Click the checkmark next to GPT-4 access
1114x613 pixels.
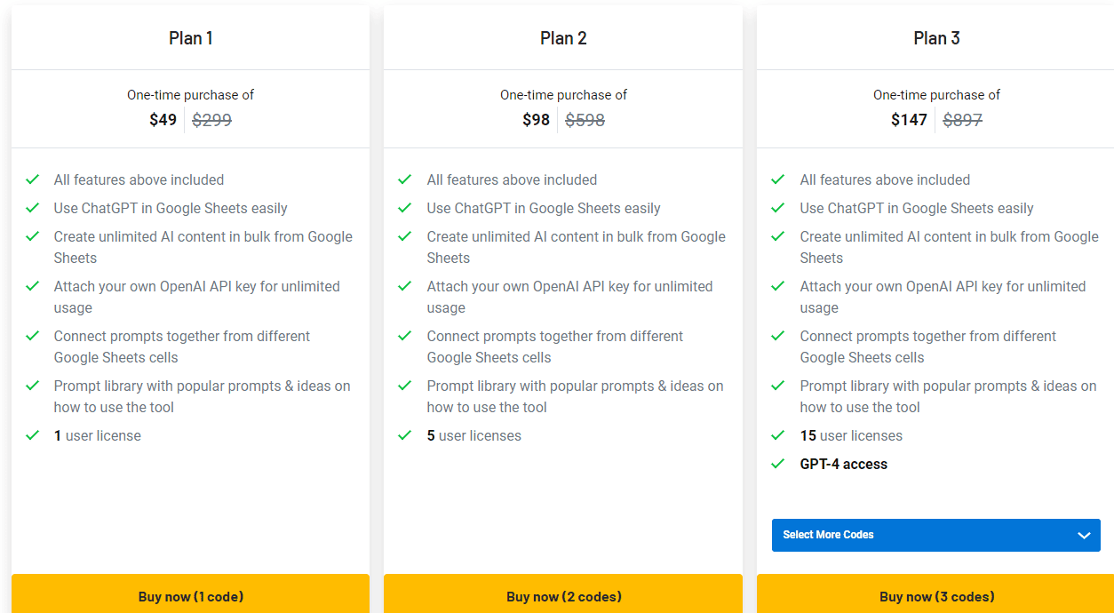(779, 463)
